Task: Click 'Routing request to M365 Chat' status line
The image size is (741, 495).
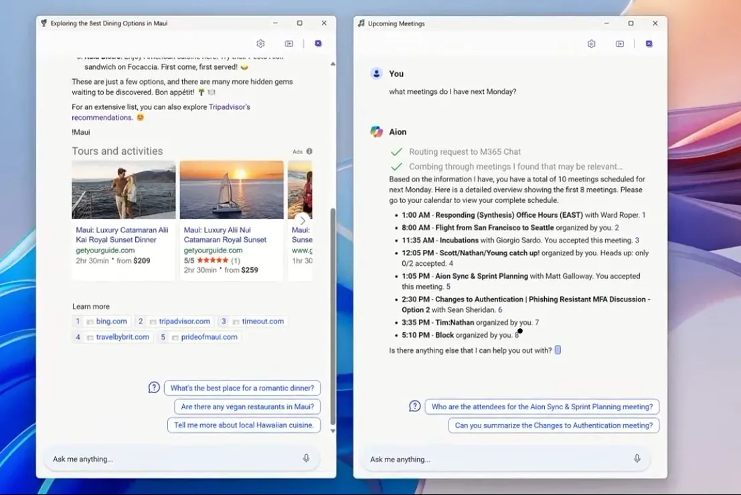Action: [x=465, y=152]
